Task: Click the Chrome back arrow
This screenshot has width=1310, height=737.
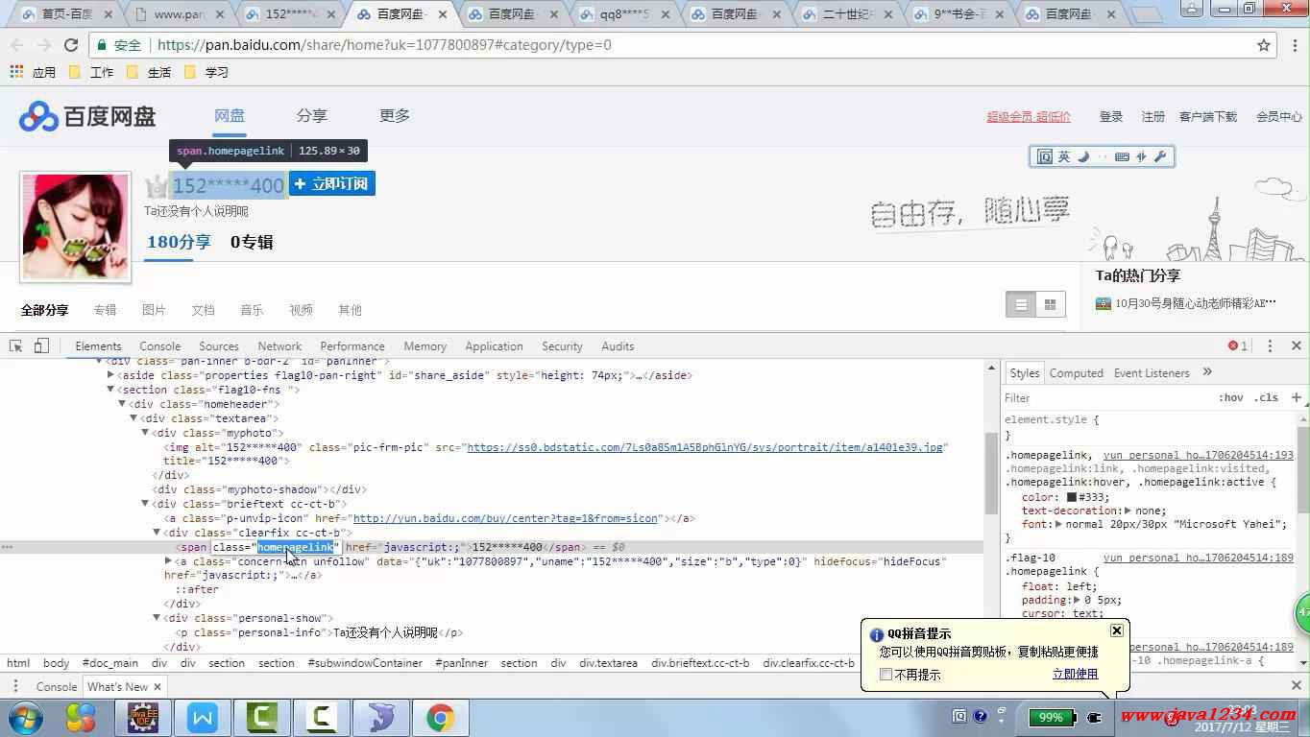Action: point(17,45)
